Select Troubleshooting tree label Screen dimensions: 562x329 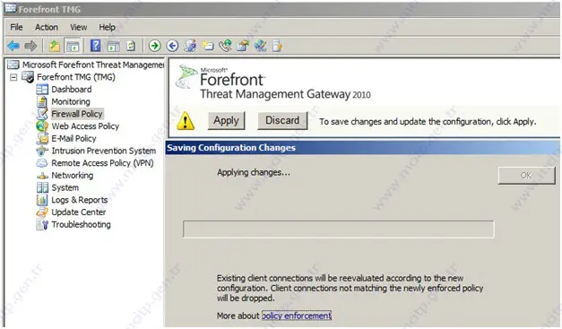pyautogui.click(x=81, y=225)
